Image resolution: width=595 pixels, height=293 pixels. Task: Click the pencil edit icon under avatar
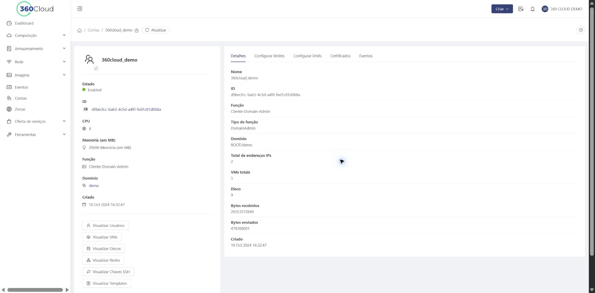coord(96,68)
